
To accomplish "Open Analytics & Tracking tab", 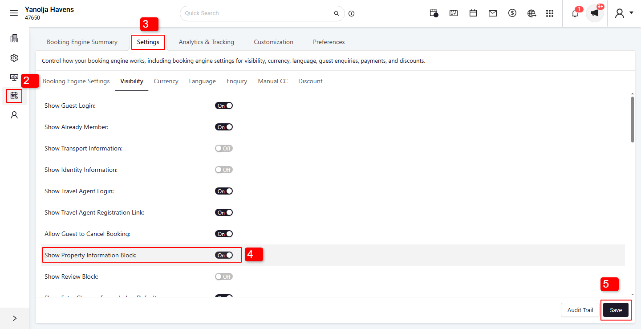I will coord(206,42).
